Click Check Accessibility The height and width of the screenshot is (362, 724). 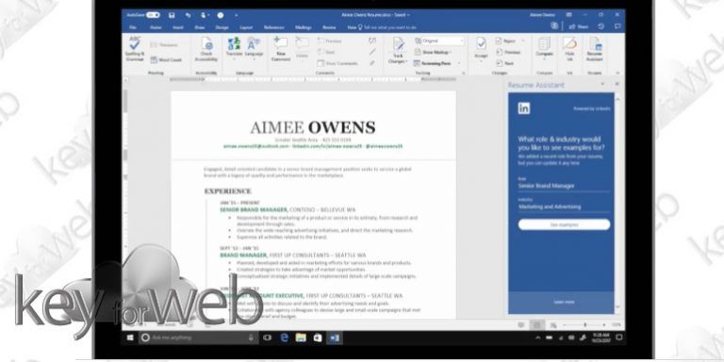206,49
